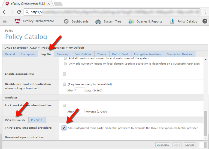Image resolution: width=209 pixels, height=149 pixels.
Task: Click scrollbar down arrow
Action: pos(205,138)
